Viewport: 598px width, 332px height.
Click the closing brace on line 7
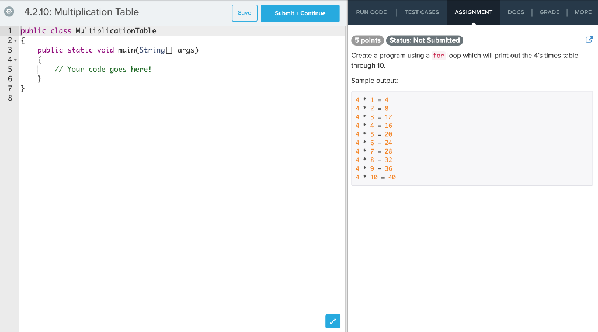coord(23,88)
